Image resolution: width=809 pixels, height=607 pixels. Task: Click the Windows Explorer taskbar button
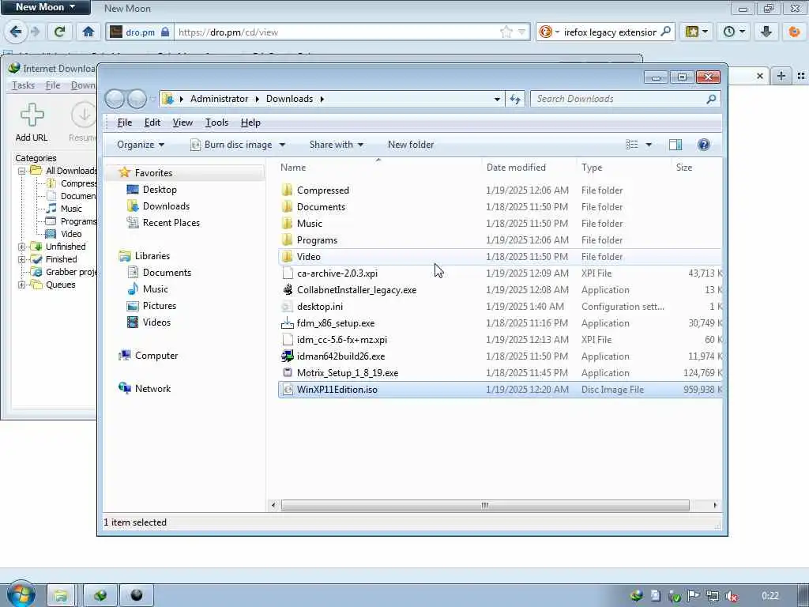point(61,596)
